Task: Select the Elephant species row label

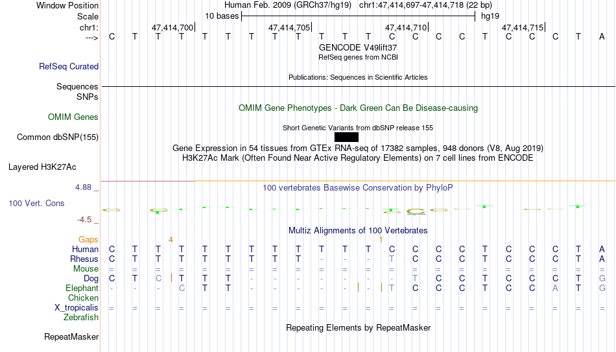Action: point(82,288)
